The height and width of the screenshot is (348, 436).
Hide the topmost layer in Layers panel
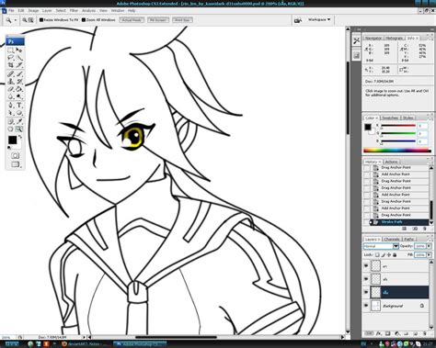(366, 266)
